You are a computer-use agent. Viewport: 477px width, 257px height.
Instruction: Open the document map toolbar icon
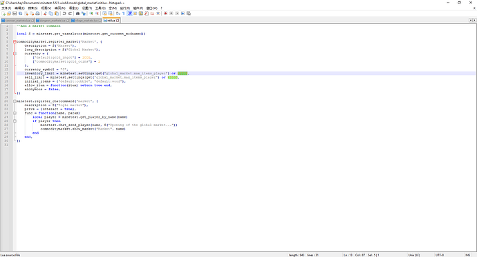140,13
